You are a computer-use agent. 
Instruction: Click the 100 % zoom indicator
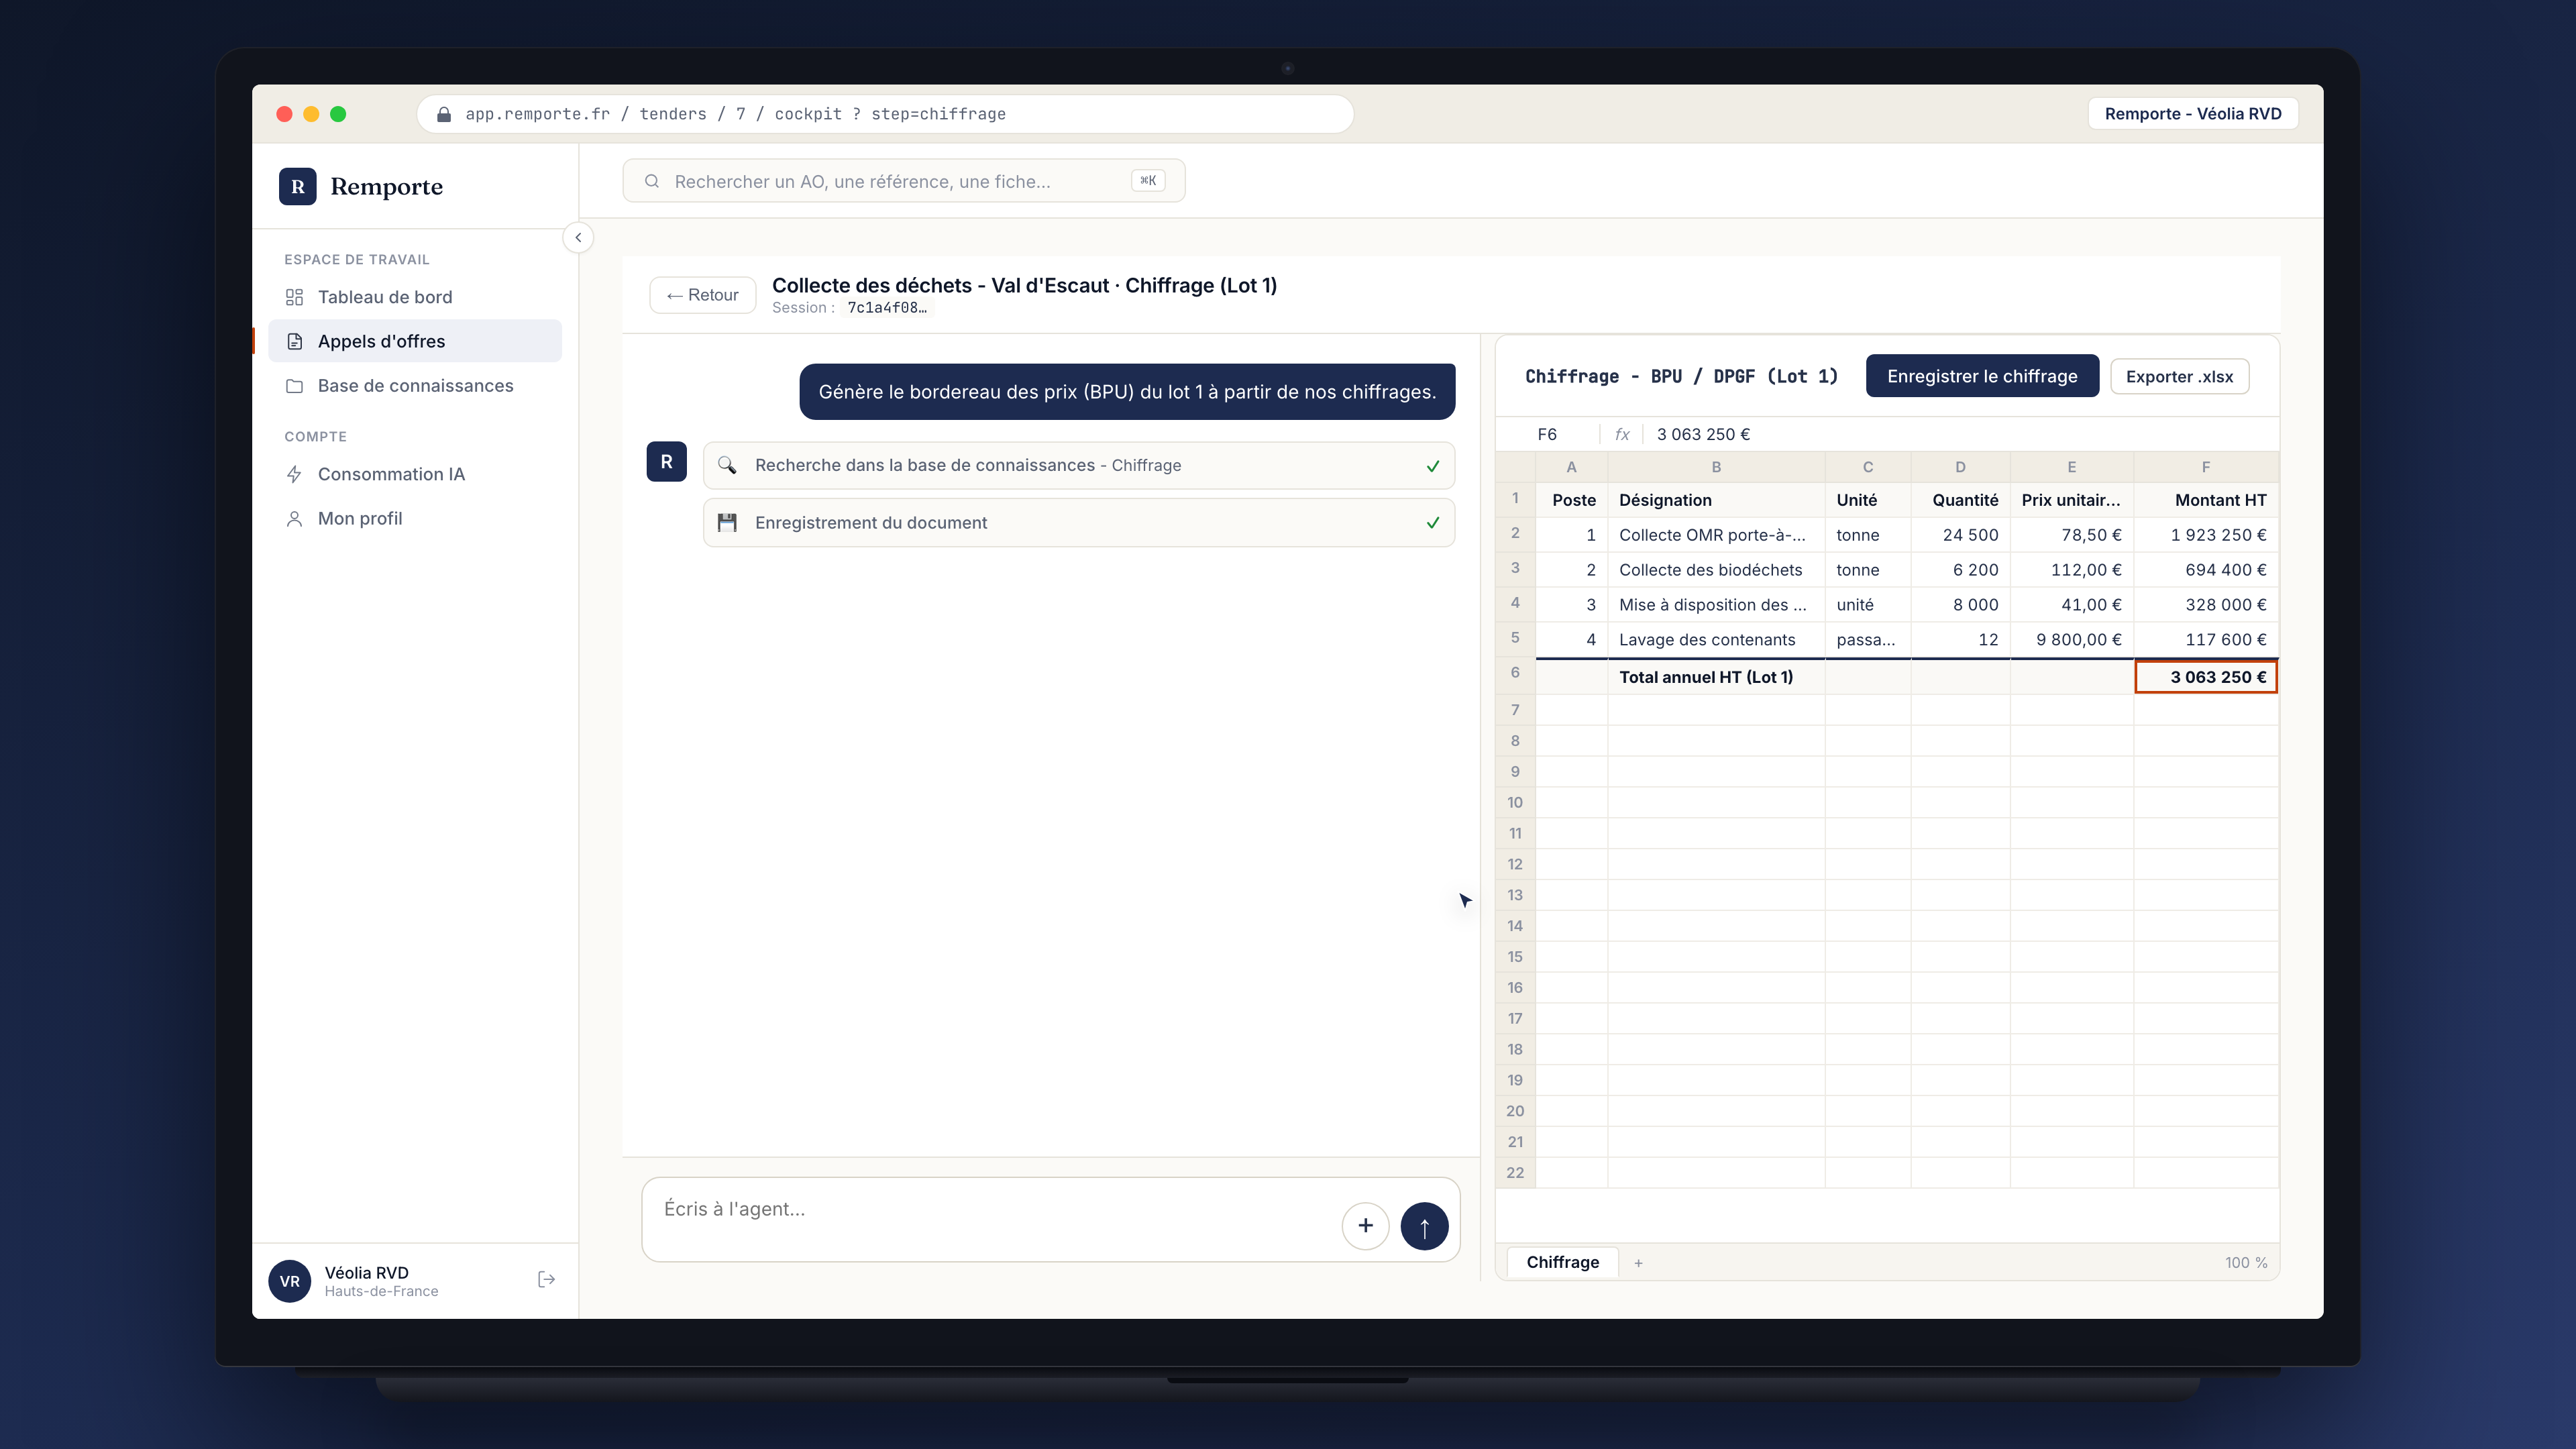[2246, 1263]
